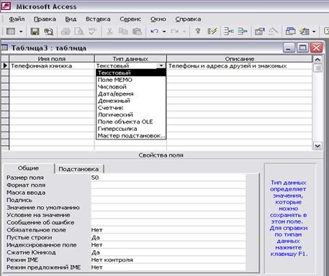Open the Вид menu
The width and height of the screenshot is (329, 276).
[x=71, y=19]
